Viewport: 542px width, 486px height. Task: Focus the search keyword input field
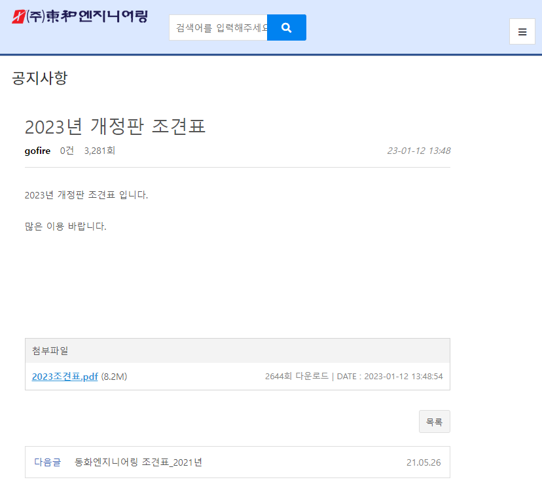[218, 28]
